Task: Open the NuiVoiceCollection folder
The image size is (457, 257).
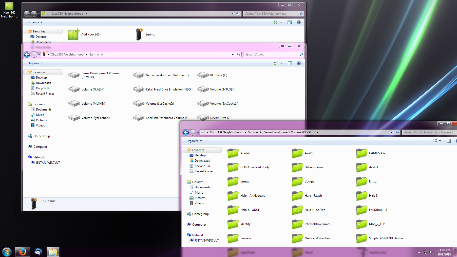Action: point(311,238)
